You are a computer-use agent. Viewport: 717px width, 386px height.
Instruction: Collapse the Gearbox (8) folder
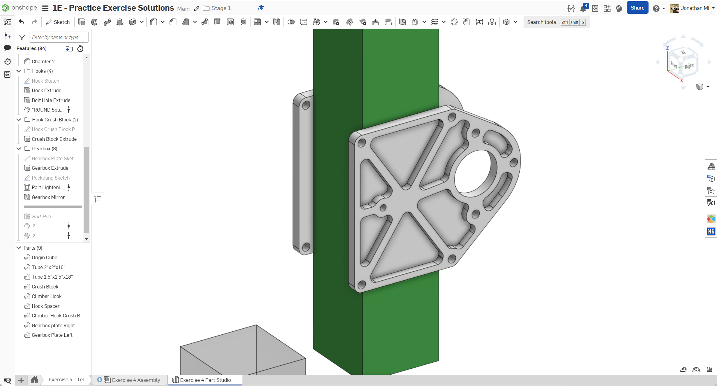[19, 149]
